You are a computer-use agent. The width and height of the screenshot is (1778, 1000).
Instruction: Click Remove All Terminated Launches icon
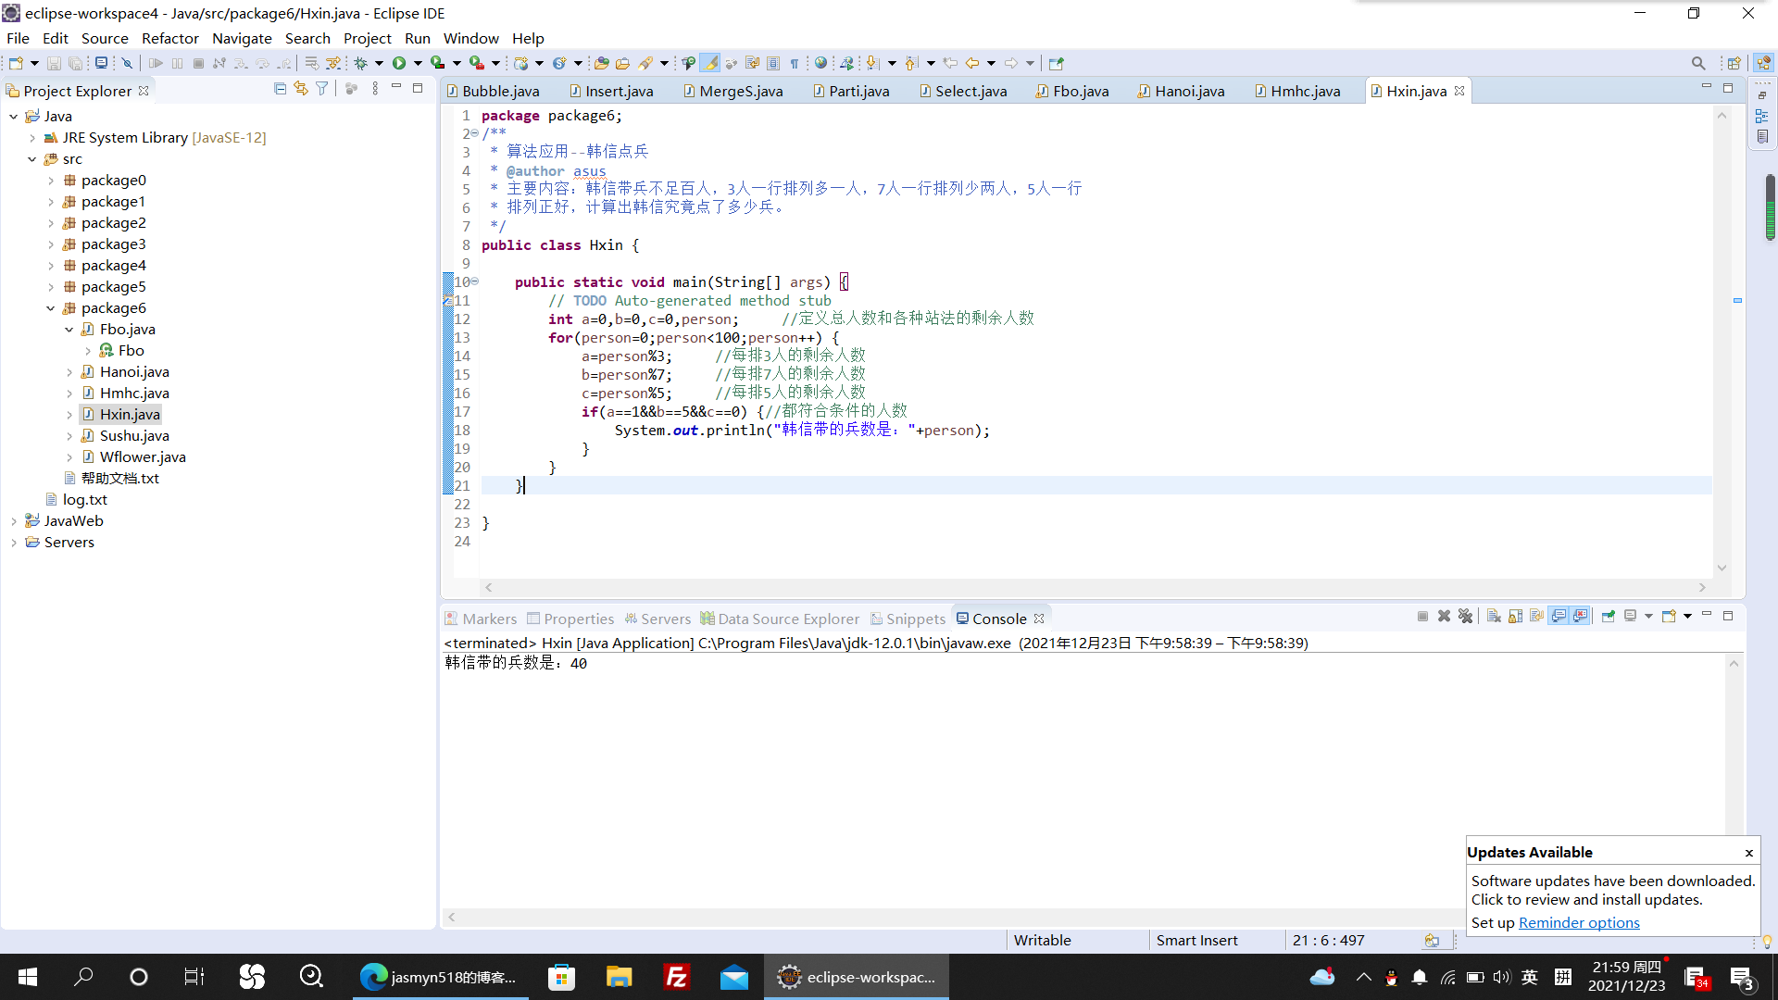1465,616
